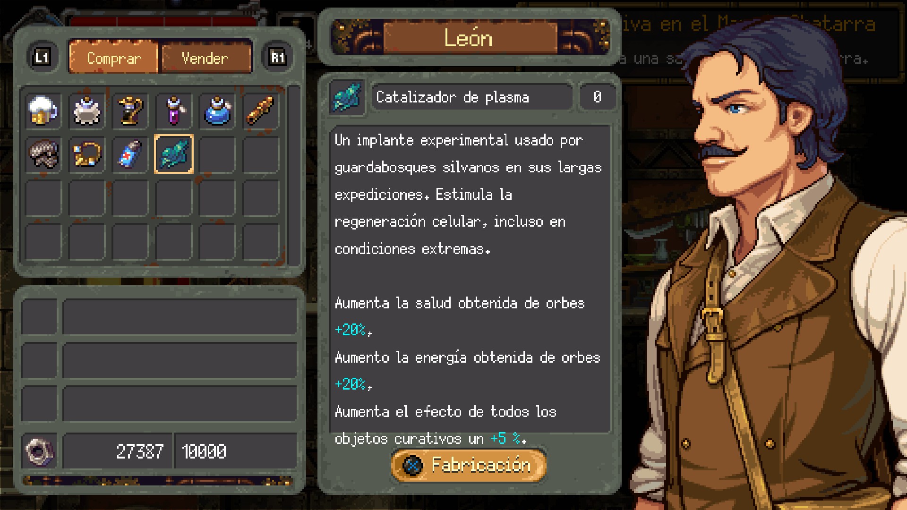
Task: Select the golden necklace amulet item
Action: click(x=86, y=154)
